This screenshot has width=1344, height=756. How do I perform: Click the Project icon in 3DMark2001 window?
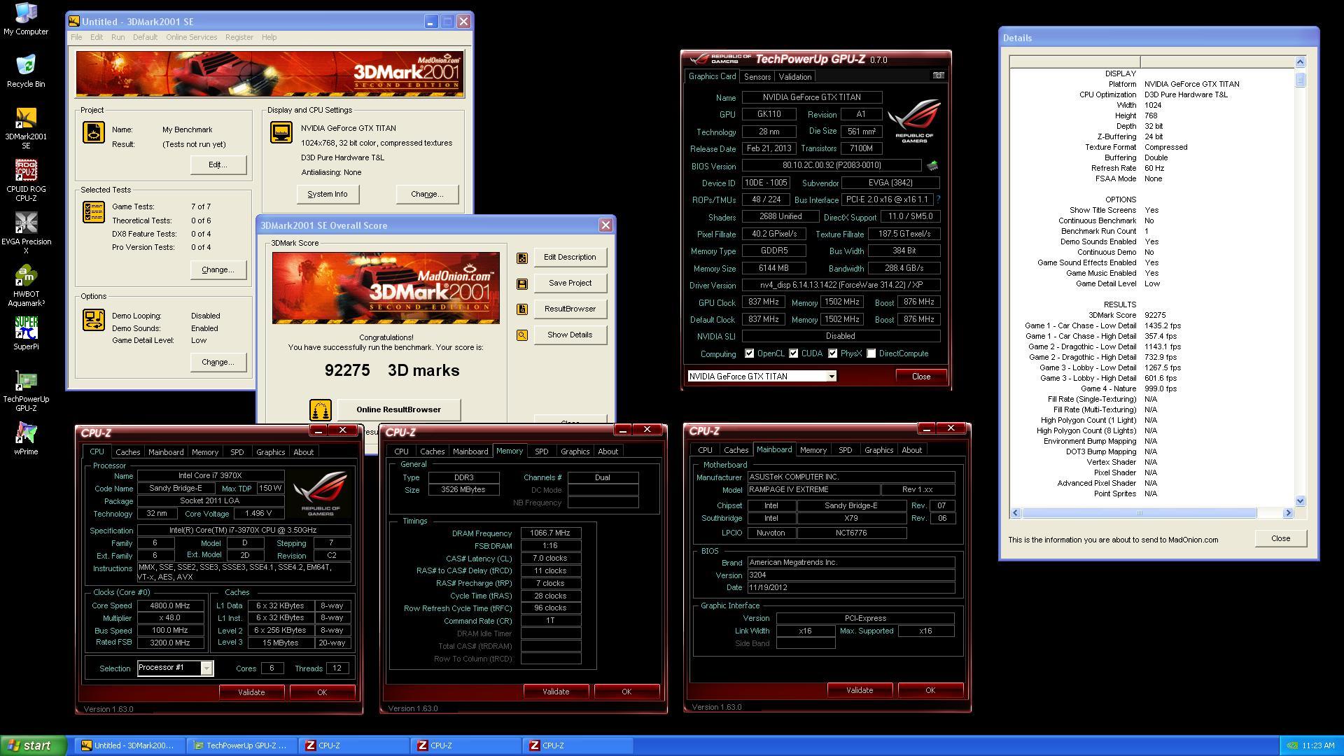pyautogui.click(x=94, y=132)
